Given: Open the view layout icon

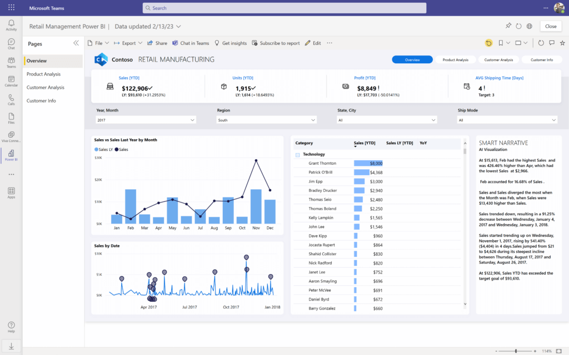Looking at the screenshot, I should 518,43.
